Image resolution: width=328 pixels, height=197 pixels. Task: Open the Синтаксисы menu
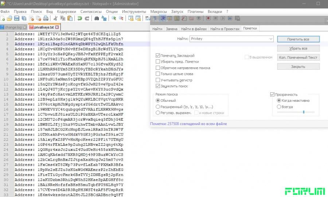click(91, 12)
